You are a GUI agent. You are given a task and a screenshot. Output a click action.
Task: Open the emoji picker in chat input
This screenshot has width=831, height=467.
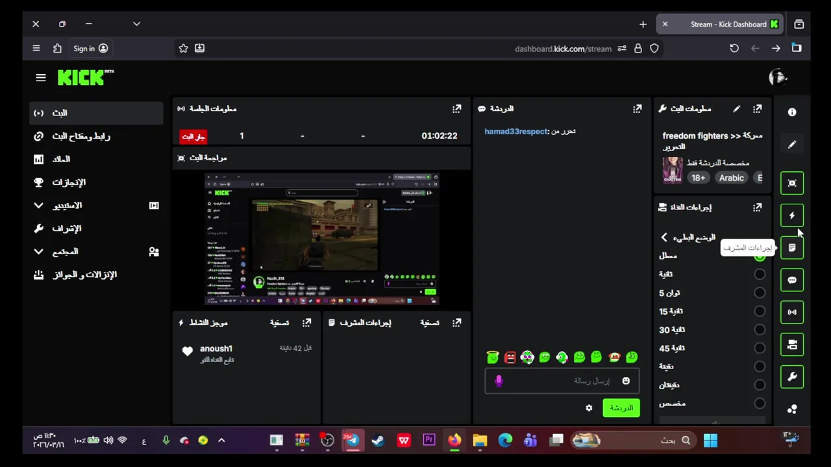(x=626, y=381)
